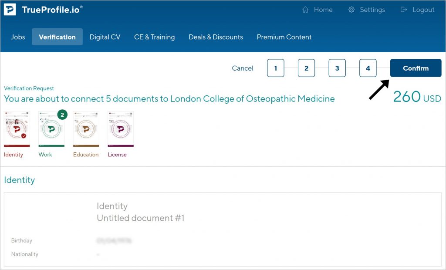446x270 pixels.
Task: Click the Verification Request heading text
Action: pos(29,88)
